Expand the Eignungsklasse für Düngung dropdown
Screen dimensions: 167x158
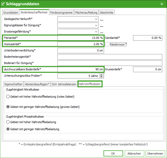(96, 25)
